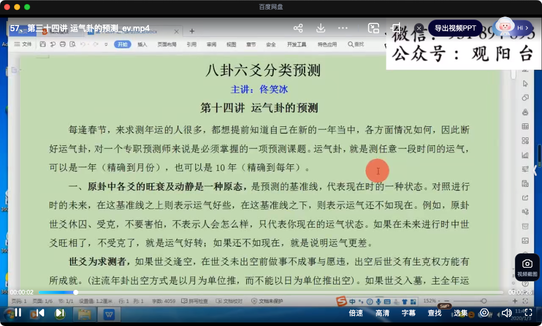Click the share icon in player header
The width and height of the screenshot is (542, 326).
[298, 28]
